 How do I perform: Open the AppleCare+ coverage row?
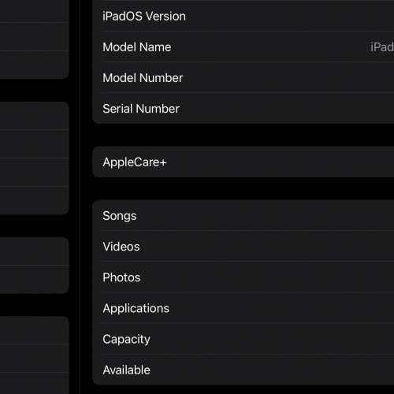(243, 162)
